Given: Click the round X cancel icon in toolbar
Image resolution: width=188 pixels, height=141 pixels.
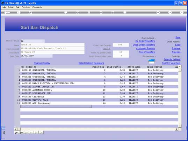Looking at the screenshot, I should 182,12.
